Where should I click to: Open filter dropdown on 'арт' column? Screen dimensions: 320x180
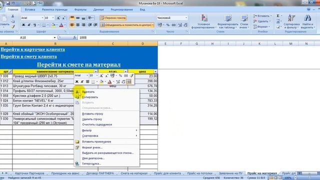[10, 71]
